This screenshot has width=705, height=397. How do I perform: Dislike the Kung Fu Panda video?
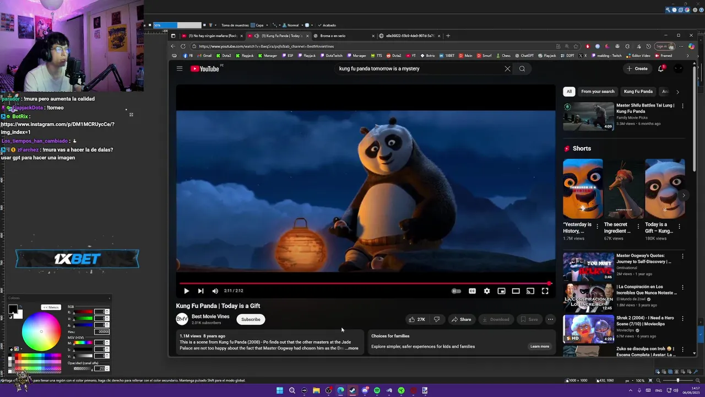[x=437, y=319]
